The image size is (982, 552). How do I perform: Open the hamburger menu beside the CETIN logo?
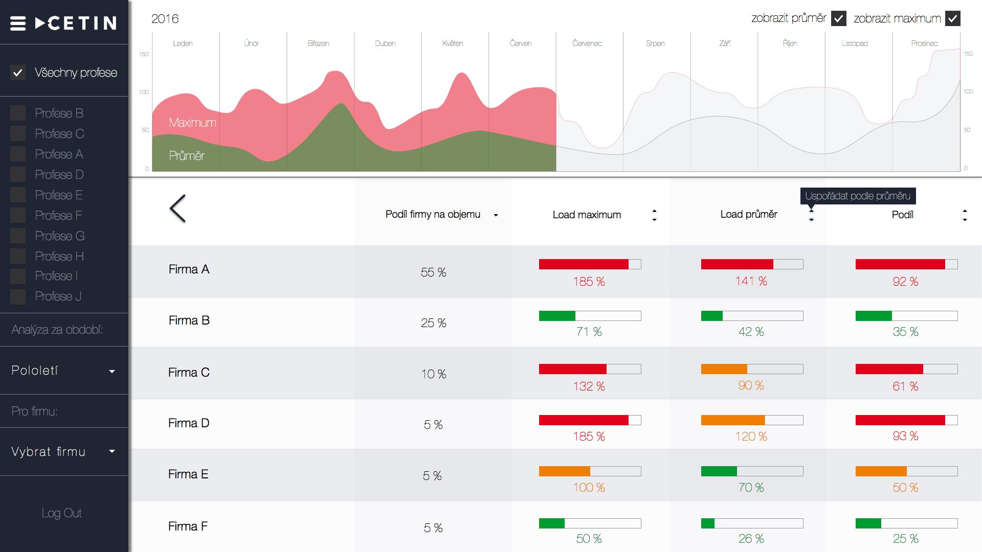click(18, 21)
